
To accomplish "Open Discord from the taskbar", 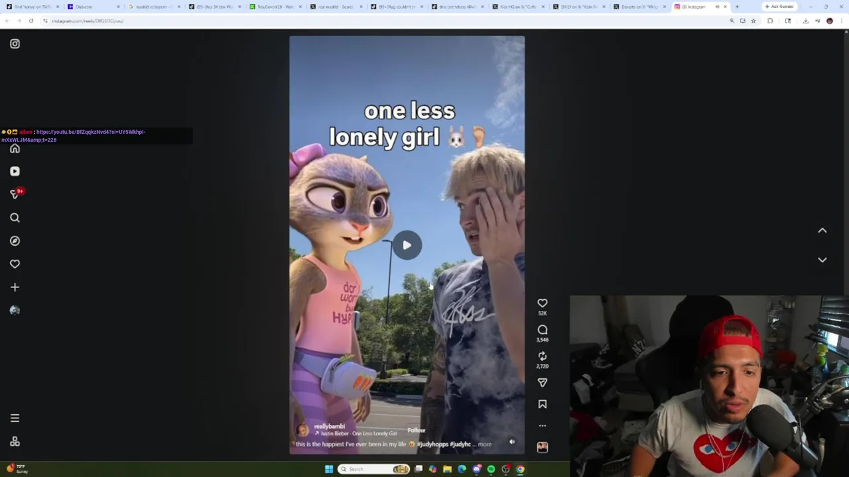I will click(x=476, y=469).
